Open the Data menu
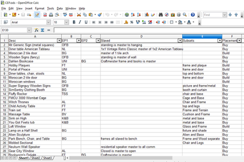The width and height of the screenshot is (244, 162). [x=60, y=9]
